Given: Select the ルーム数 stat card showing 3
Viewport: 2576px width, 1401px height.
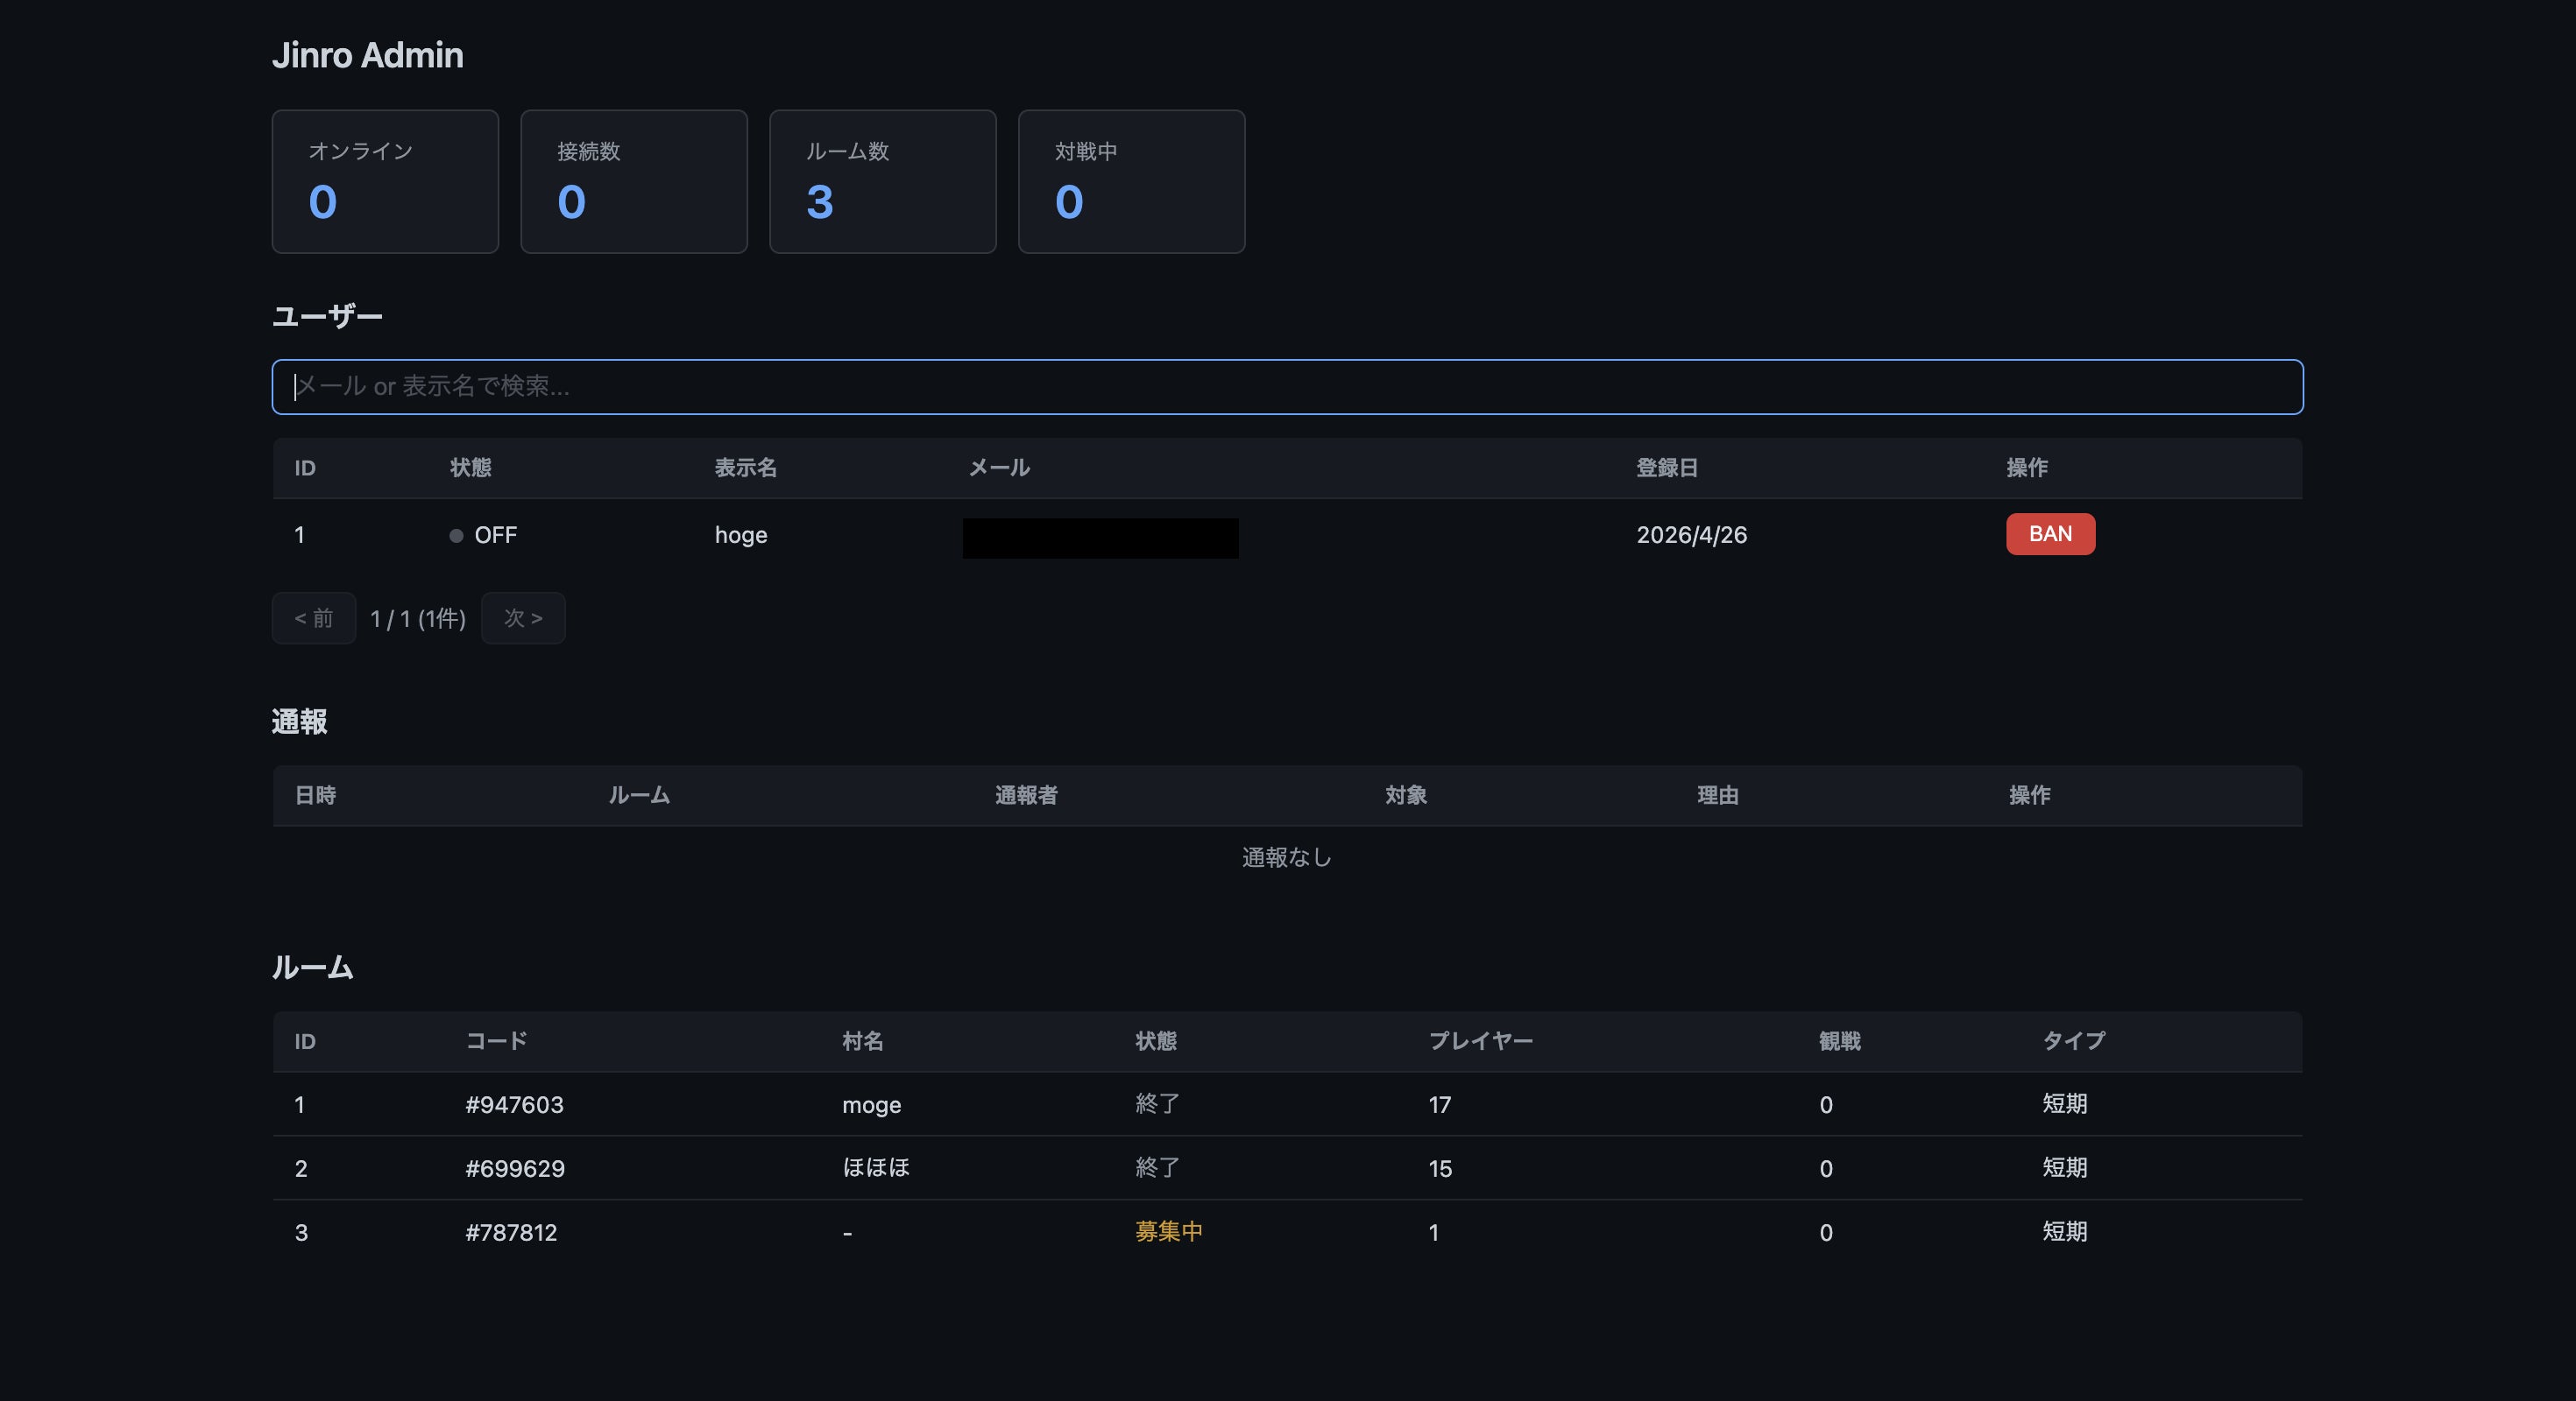Looking at the screenshot, I should (x=882, y=181).
